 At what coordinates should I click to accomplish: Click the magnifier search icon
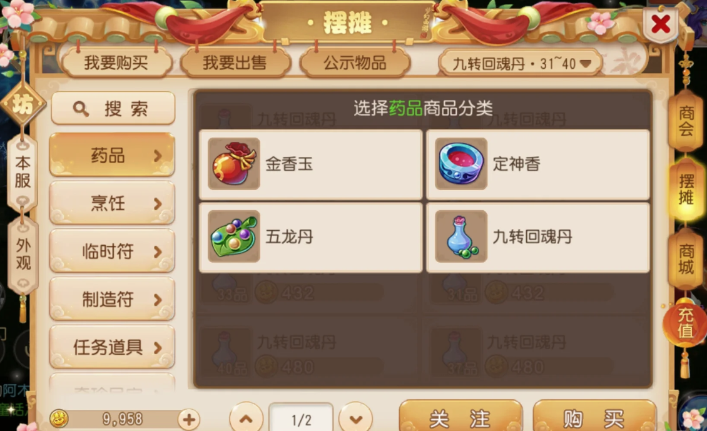(81, 109)
